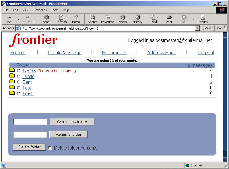
Task: Select the Test folder radio button
Action: click(19, 88)
